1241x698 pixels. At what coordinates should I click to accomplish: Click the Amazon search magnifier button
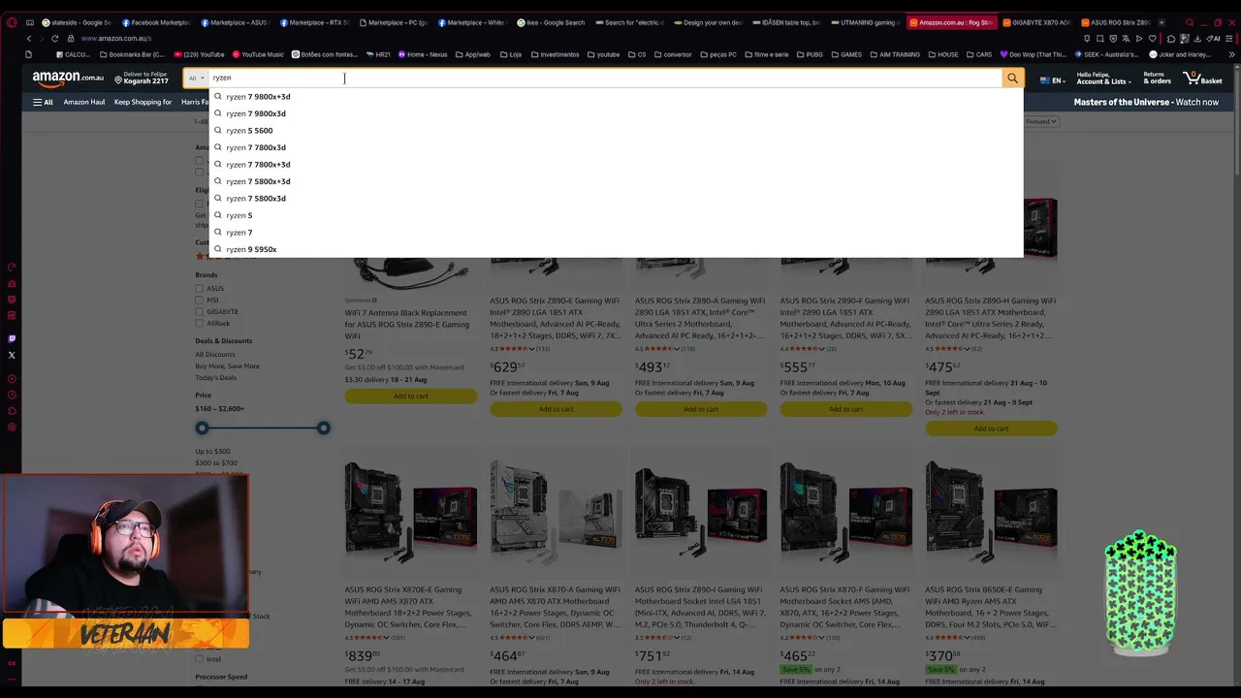coord(1012,79)
